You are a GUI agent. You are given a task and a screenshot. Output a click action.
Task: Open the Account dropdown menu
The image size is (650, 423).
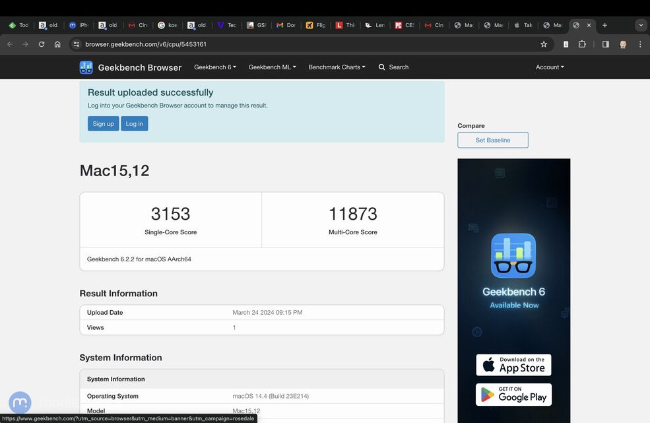(x=549, y=67)
